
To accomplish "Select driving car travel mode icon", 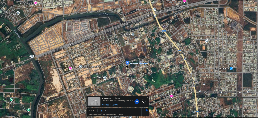I will click(x=105, y=110).
